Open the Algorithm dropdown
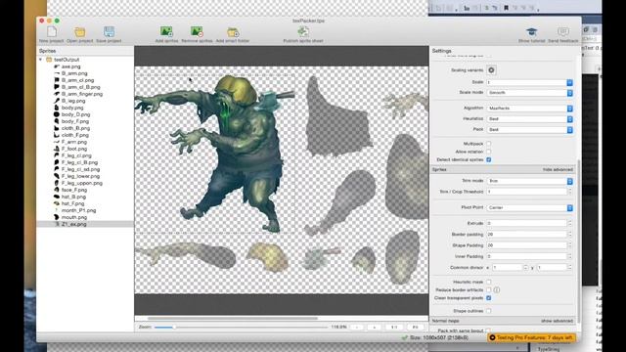 (x=529, y=109)
